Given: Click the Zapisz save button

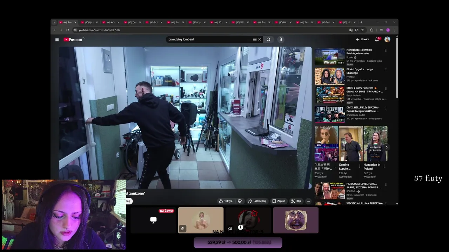Looking at the screenshot, I should 279,201.
